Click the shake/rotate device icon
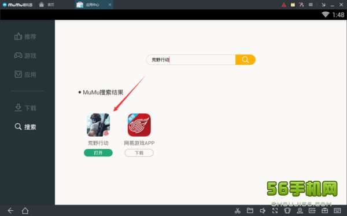The width and height of the screenshot is (347, 216). 287,211
